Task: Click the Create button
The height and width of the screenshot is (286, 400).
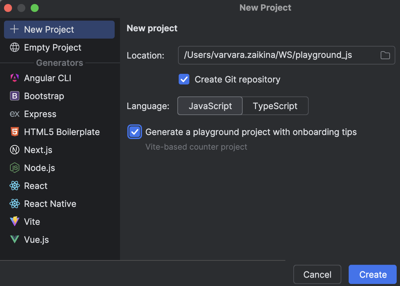Action: click(x=372, y=274)
